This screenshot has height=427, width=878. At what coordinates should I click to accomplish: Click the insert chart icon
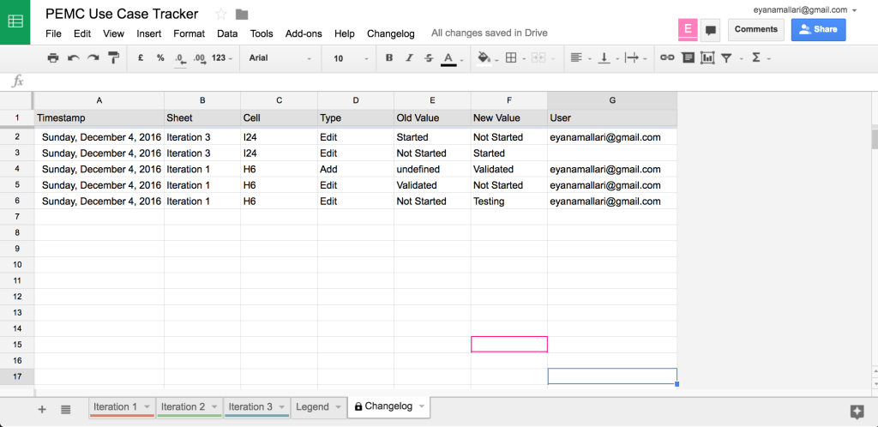point(707,58)
